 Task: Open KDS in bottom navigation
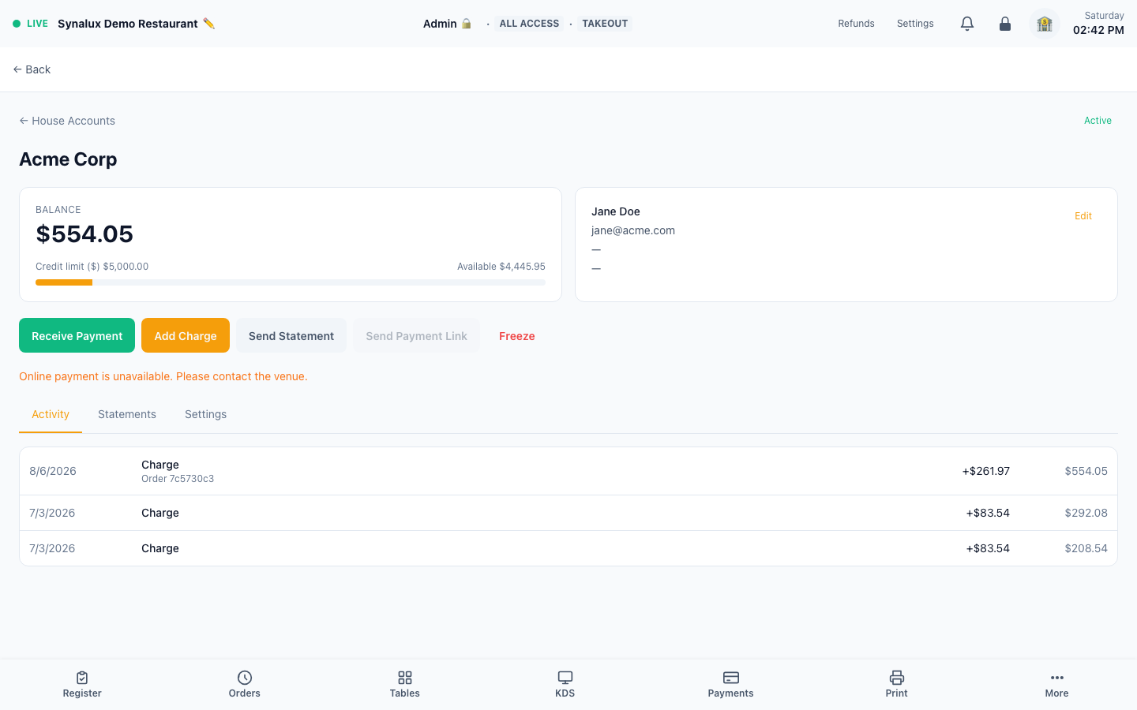(565, 684)
